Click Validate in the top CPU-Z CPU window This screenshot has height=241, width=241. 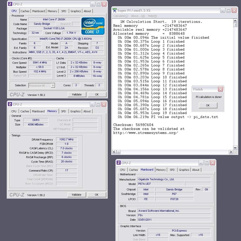coord(77,94)
